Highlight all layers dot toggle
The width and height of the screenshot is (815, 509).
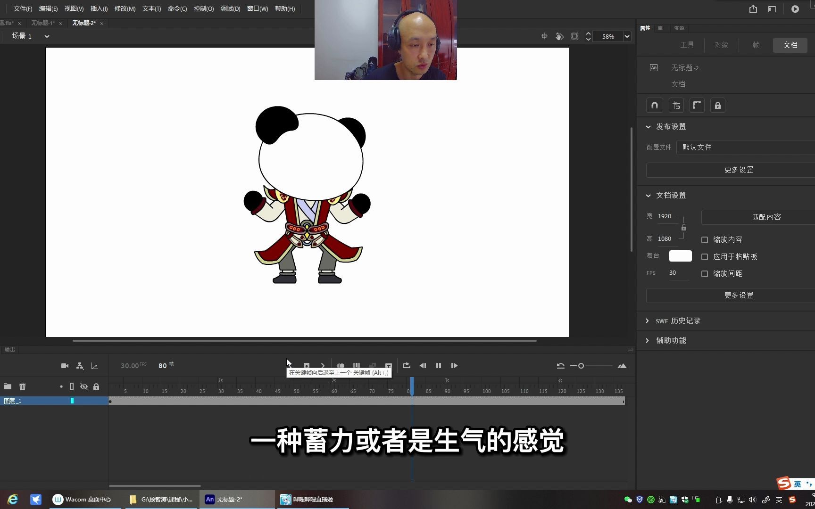coord(61,386)
